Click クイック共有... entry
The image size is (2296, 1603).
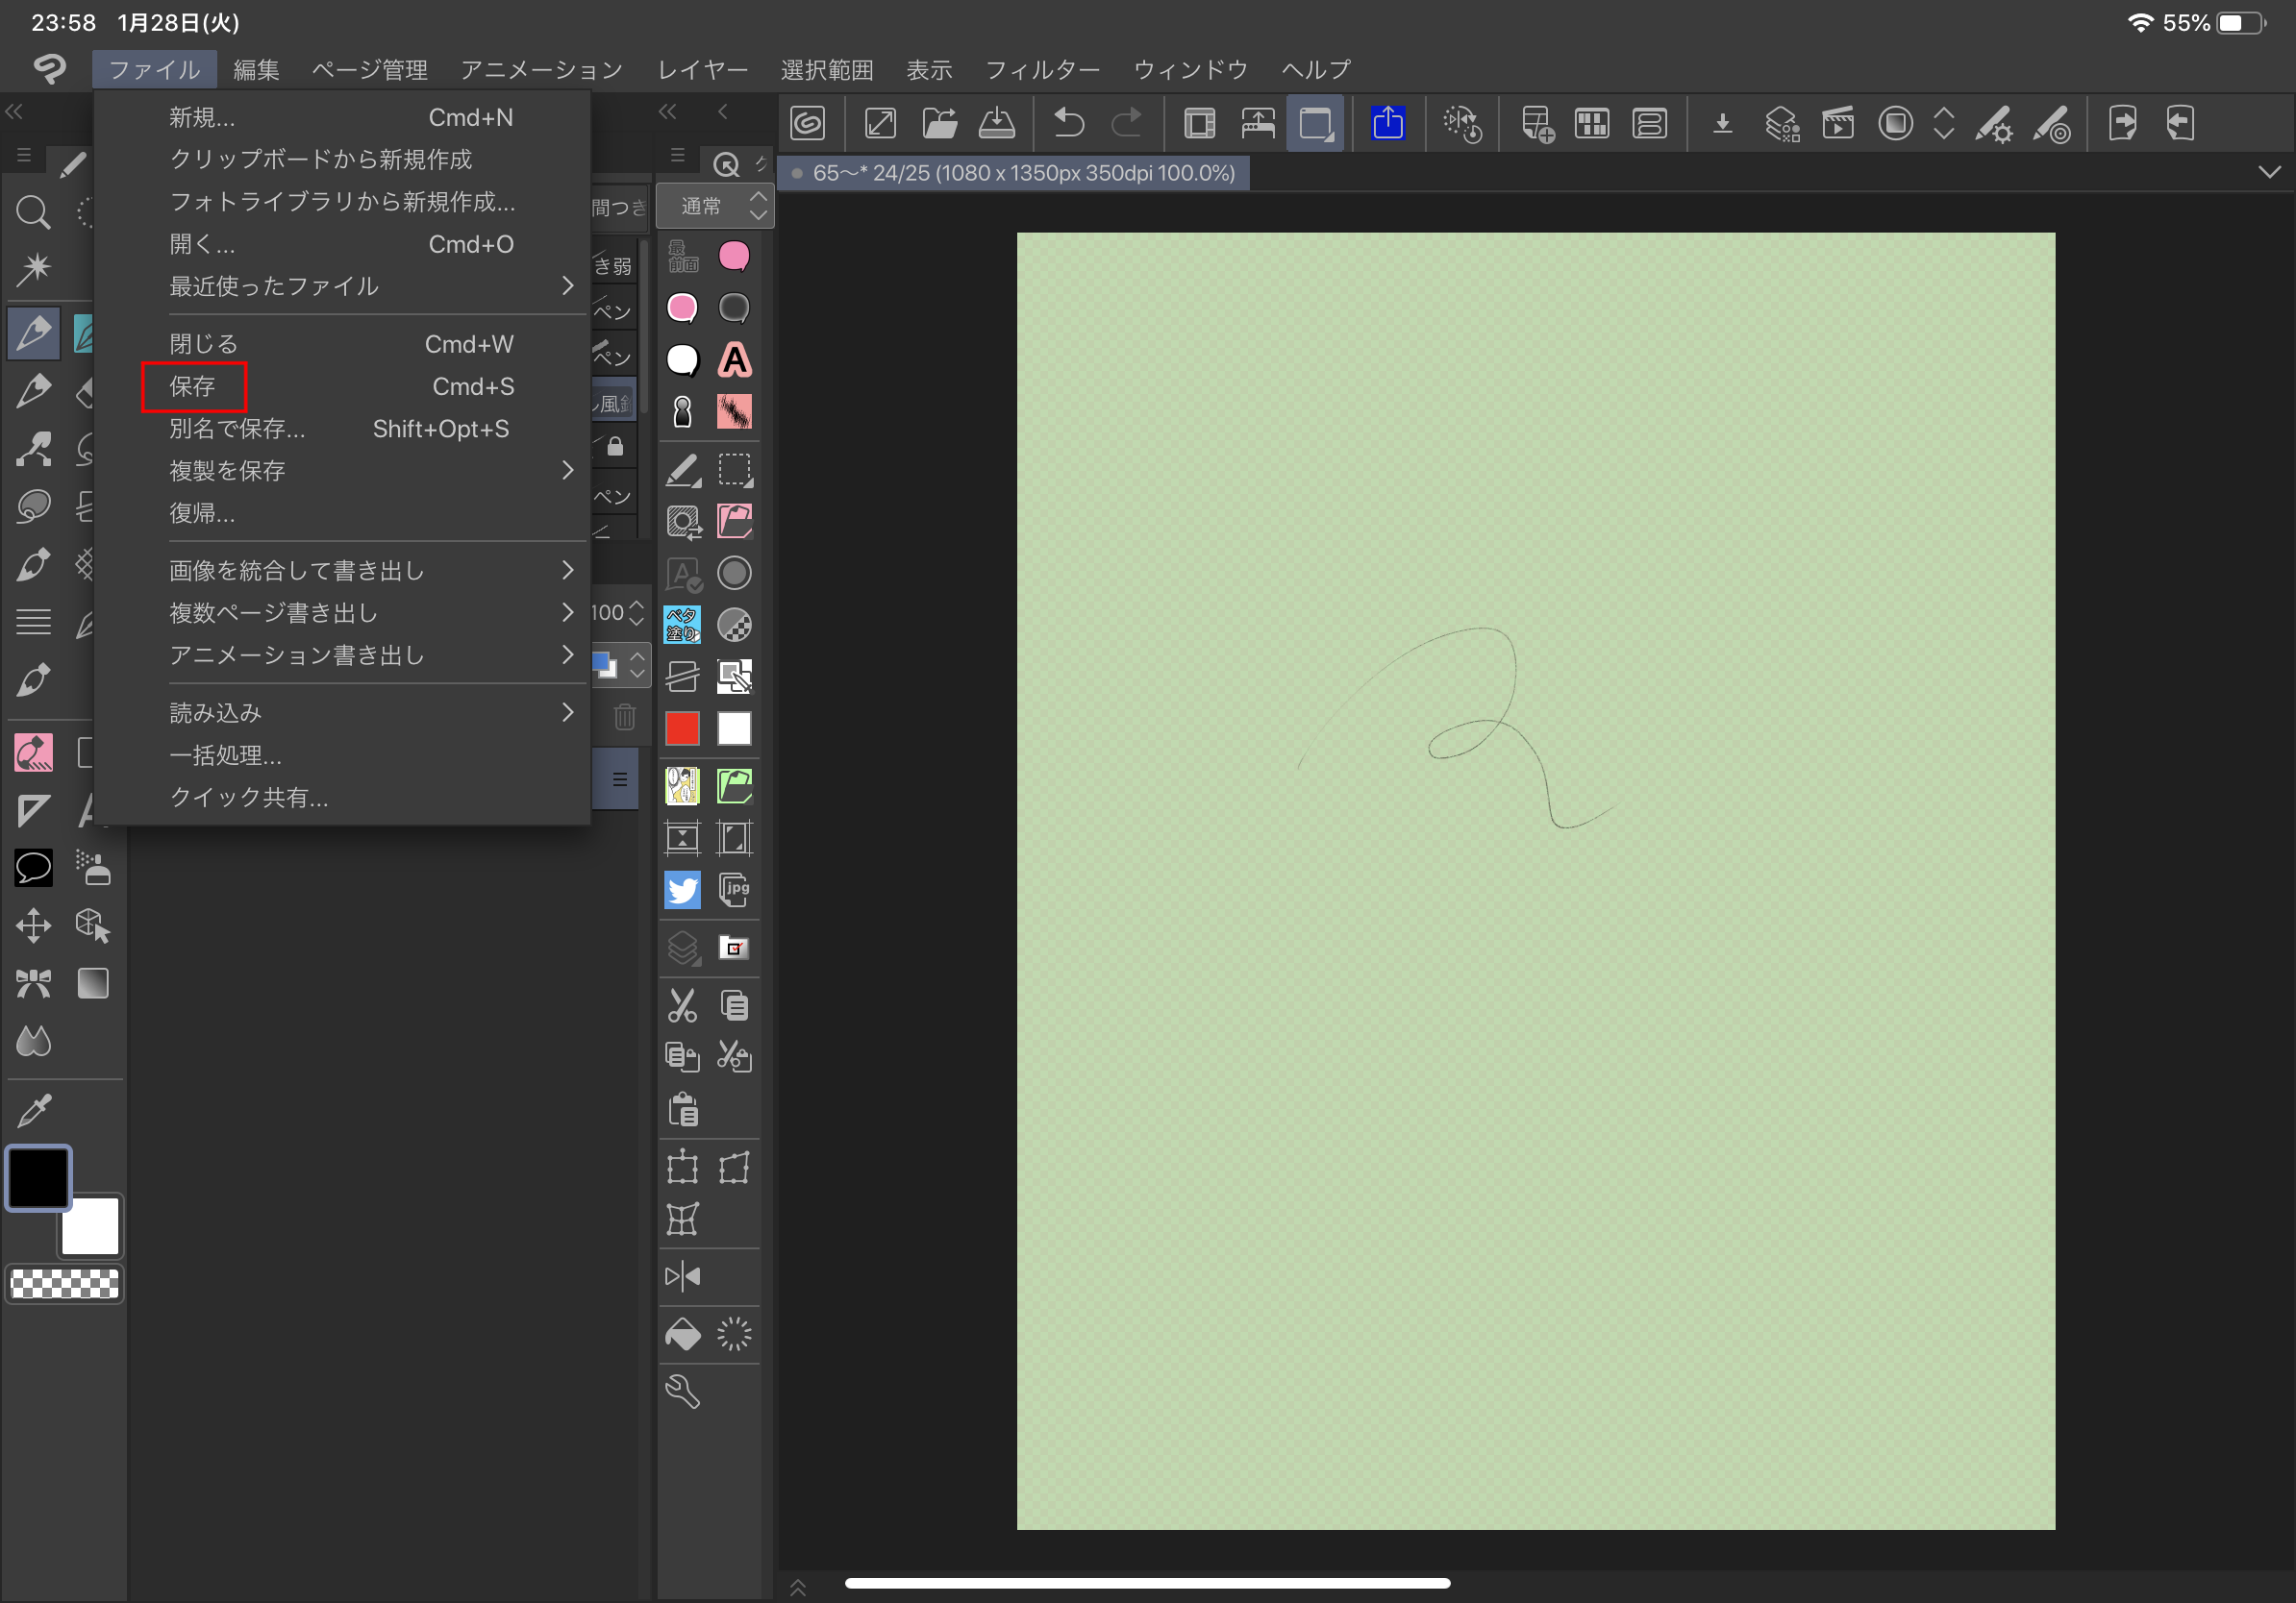coord(248,797)
